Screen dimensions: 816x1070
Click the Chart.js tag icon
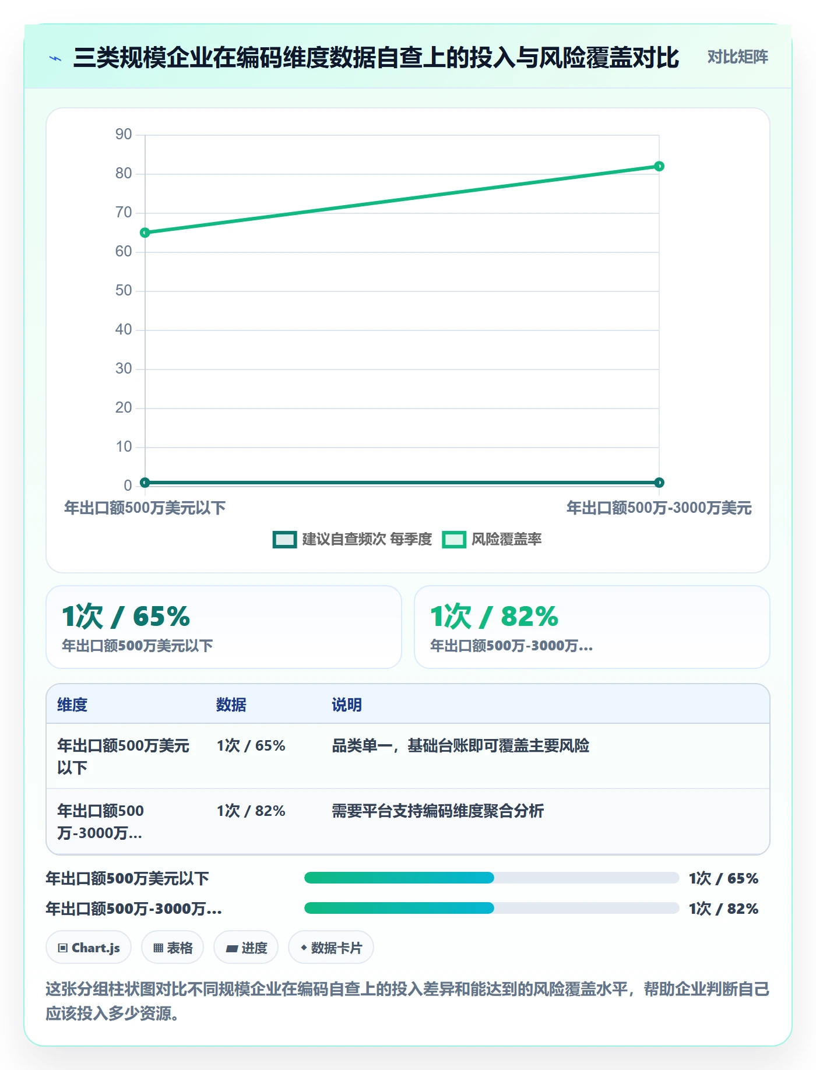tap(63, 948)
